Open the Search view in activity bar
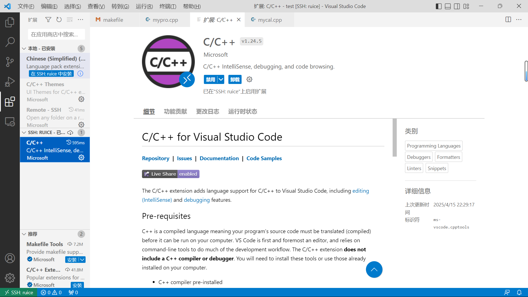 click(x=10, y=42)
